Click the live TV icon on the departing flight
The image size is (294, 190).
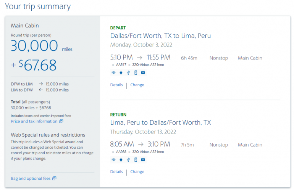click(x=143, y=72)
